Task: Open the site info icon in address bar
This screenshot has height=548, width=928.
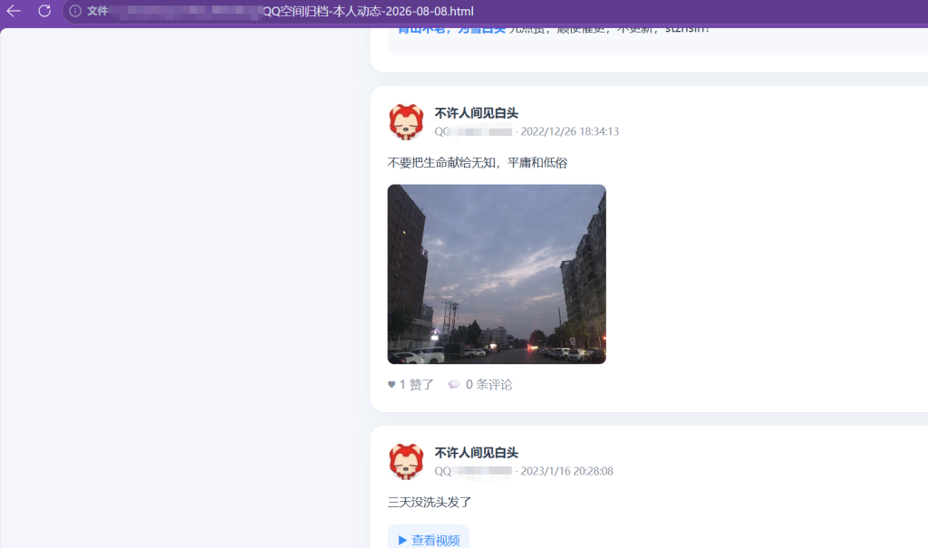Action: coord(75,11)
